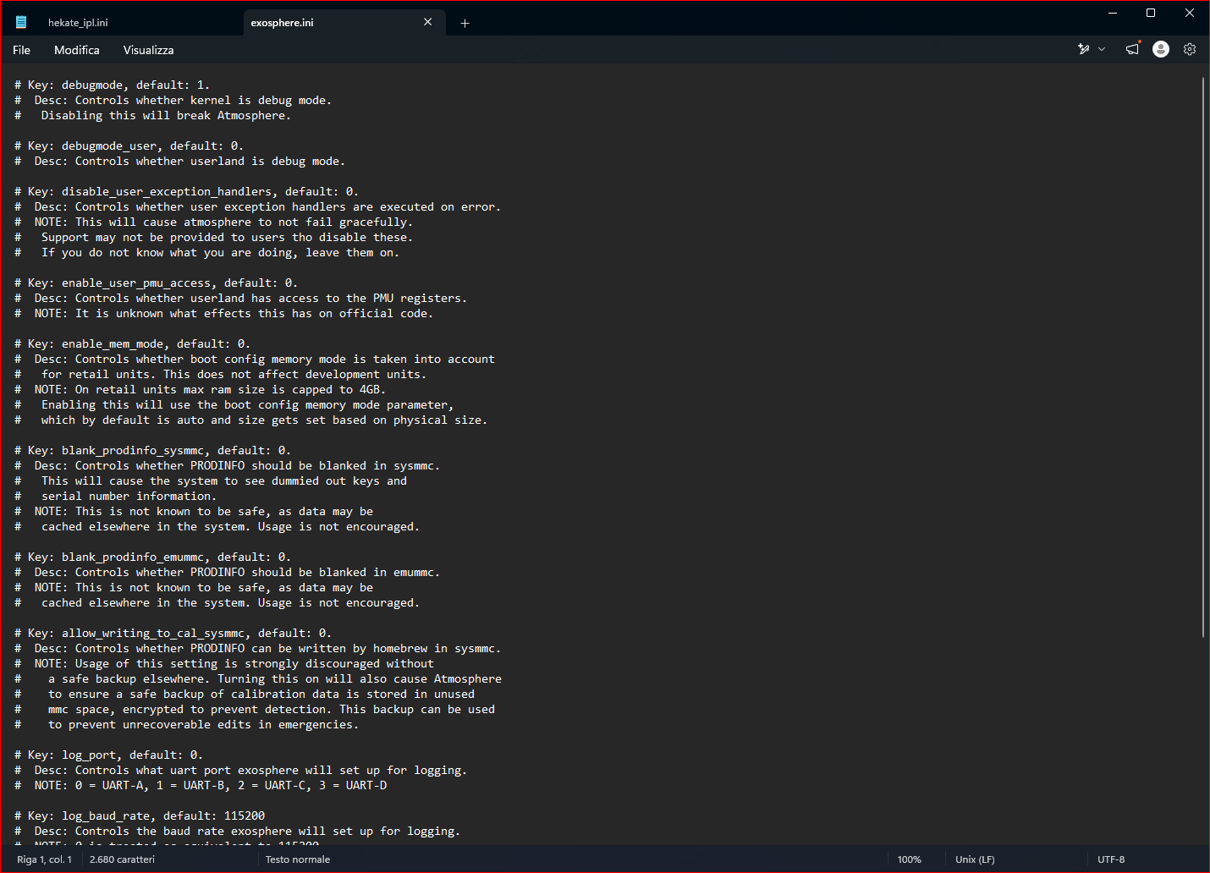Minimize the Notepad window

point(1113,13)
